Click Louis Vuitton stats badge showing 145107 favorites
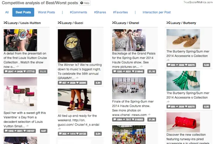 click(x=20, y=131)
